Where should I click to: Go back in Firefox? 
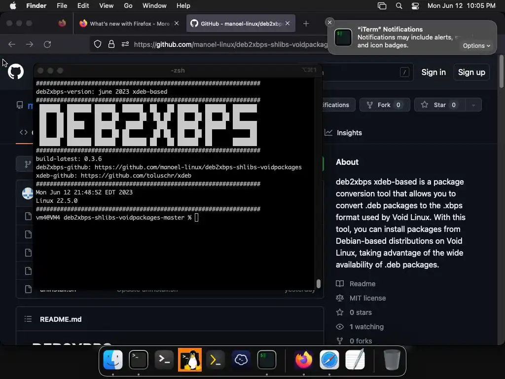point(12,44)
